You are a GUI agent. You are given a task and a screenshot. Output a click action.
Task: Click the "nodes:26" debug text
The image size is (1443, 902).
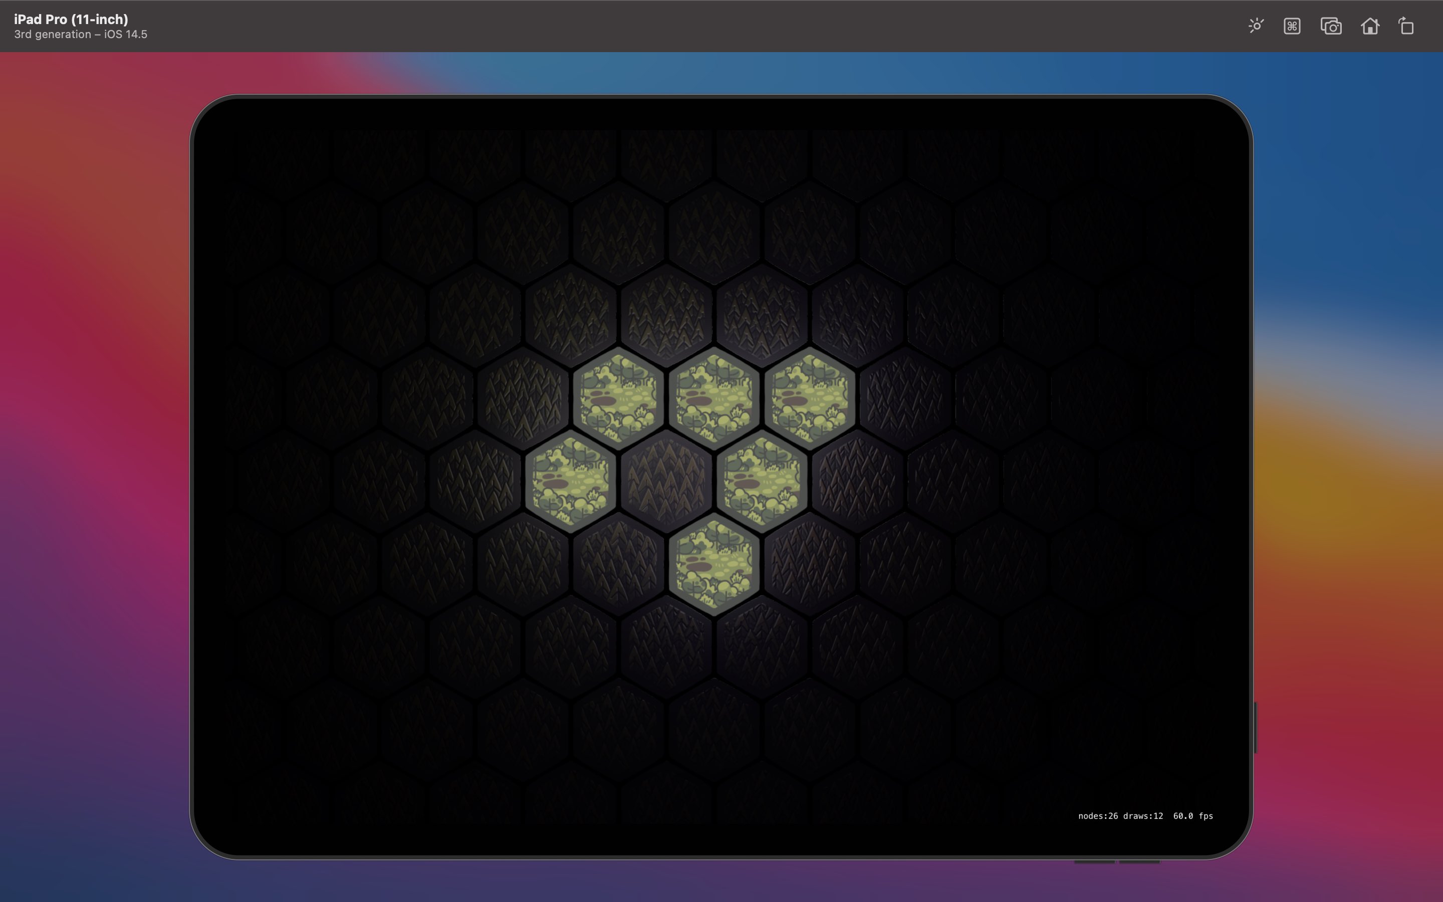point(1098,815)
